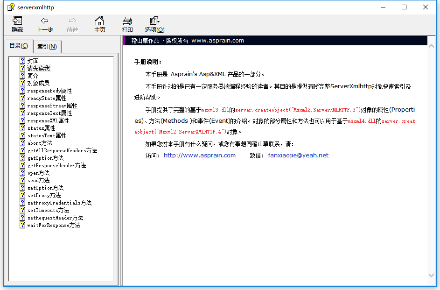The height and width of the screenshot is (290, 440).
Task: Click the content pane scrollbar down arrow
Action: click(431, 275)
